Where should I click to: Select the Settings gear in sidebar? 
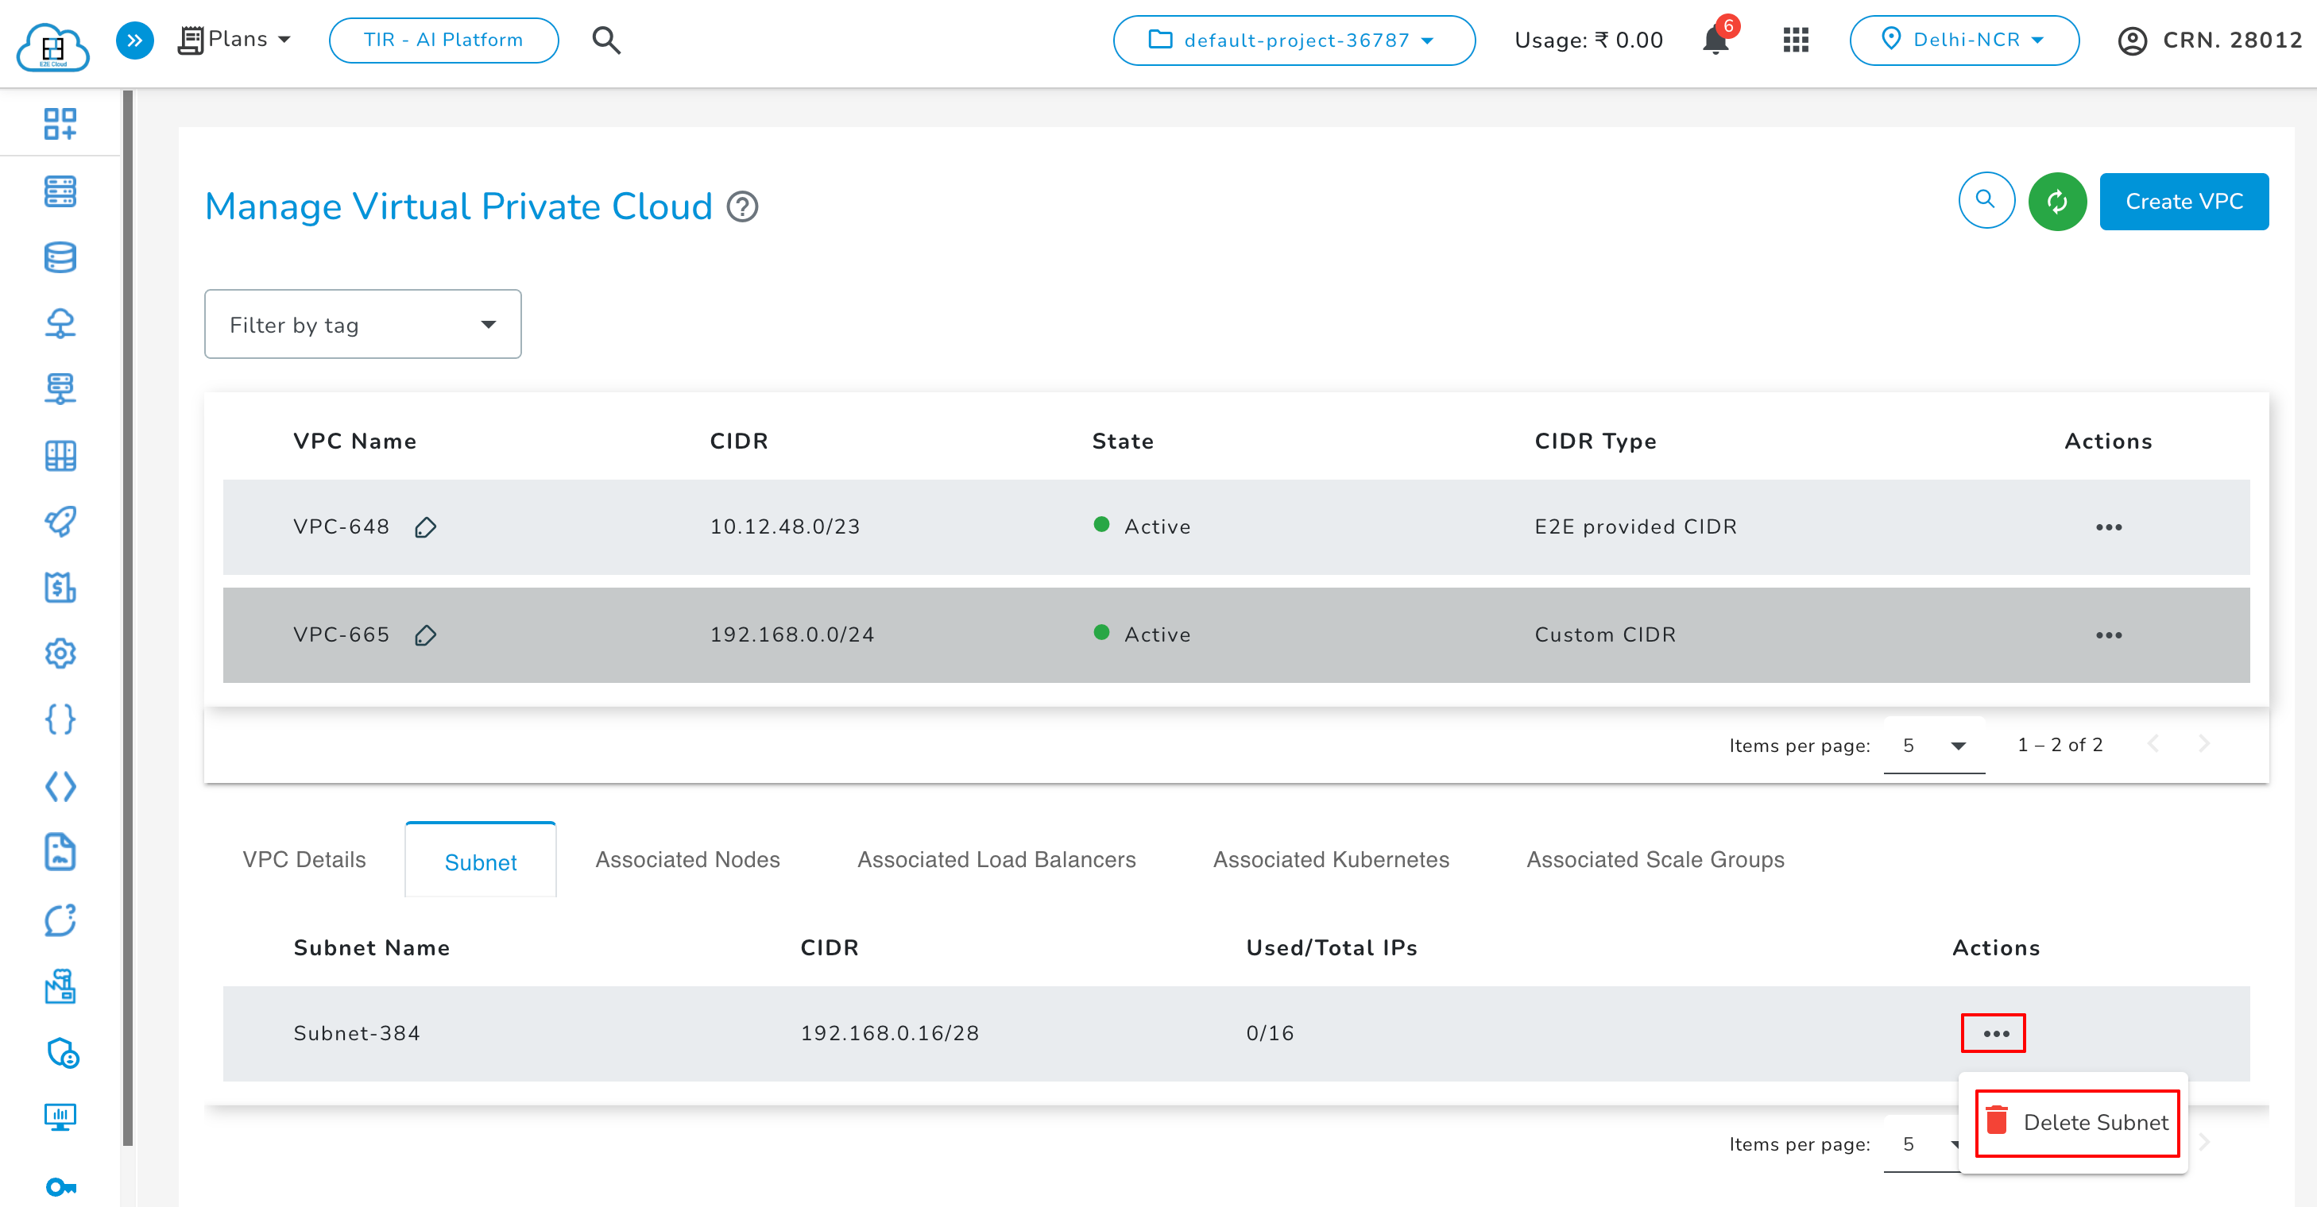(x=60, y=654)
